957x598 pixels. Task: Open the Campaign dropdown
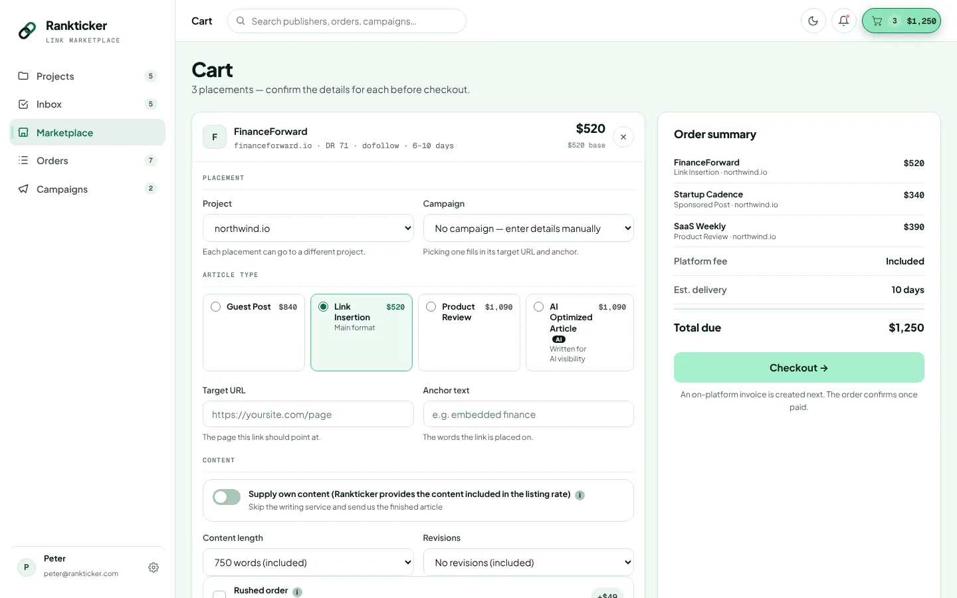point(528,228)
